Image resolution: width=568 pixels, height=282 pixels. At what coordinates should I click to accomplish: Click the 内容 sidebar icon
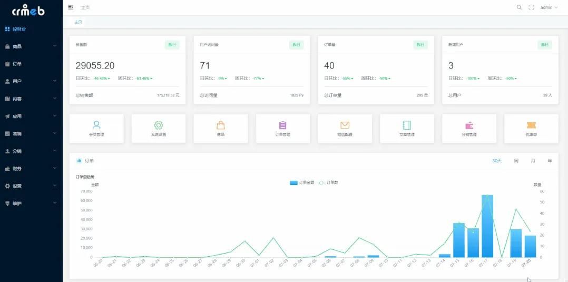(x=7, y=99)
